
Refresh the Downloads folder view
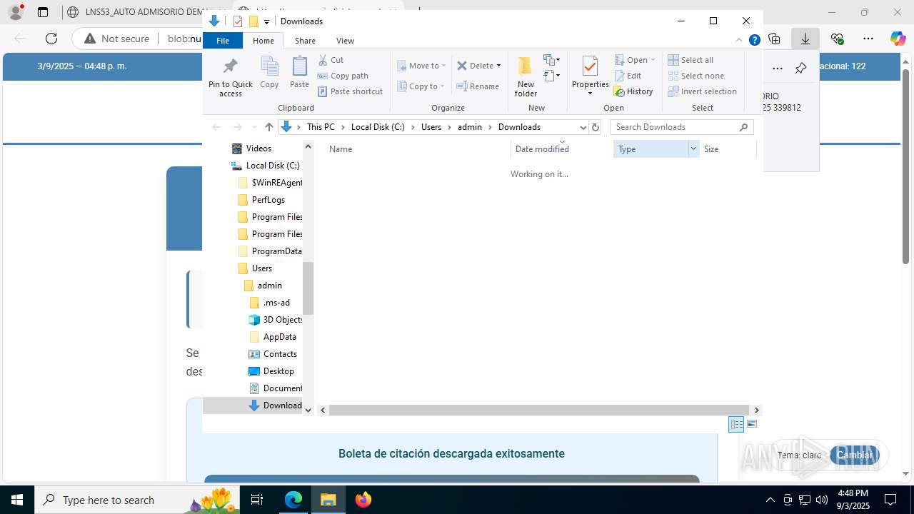point(596,127)
